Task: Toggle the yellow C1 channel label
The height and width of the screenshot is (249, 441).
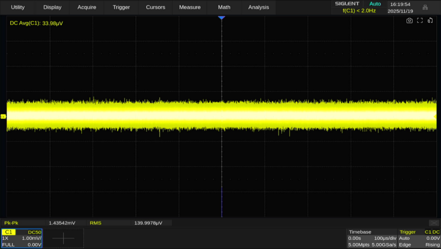Action: click(9, 232)
